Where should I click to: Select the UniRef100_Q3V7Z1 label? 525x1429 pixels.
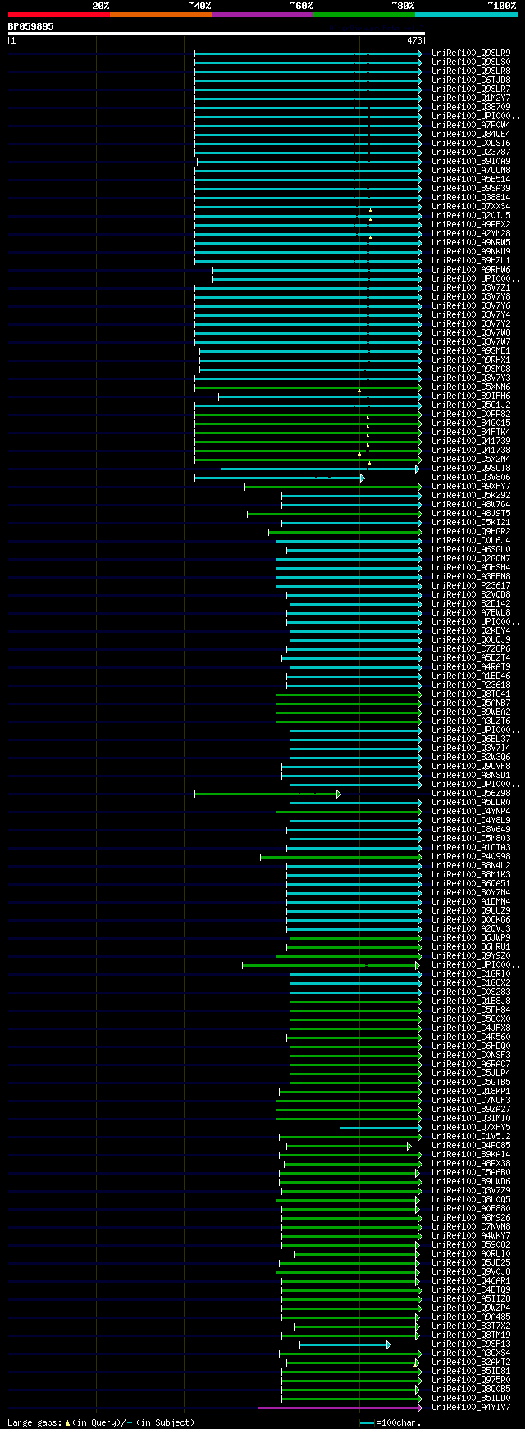[471, 287]
